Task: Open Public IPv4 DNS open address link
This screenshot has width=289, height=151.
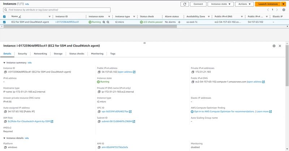Action: (x=256, y=82)
